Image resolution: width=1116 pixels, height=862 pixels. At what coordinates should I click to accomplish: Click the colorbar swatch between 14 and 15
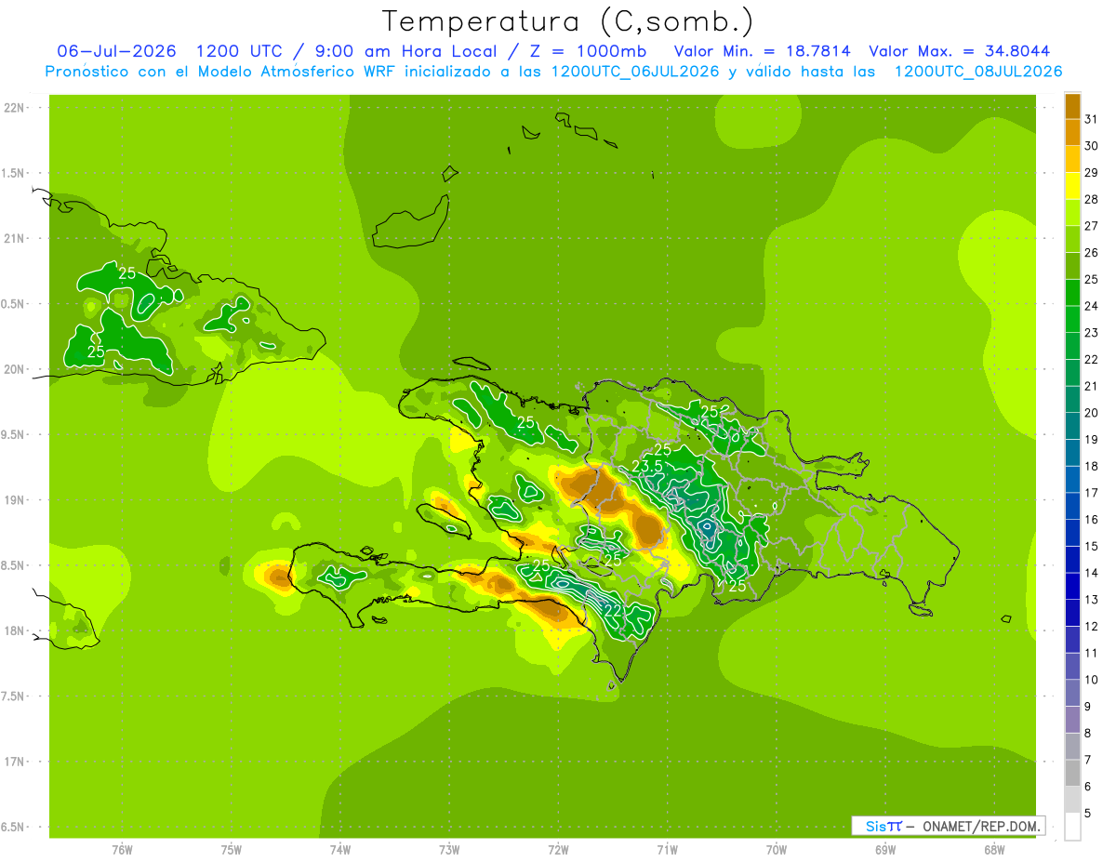(1072, 560)
